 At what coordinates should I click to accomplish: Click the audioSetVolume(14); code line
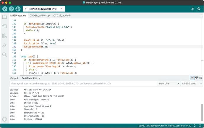[36, 47]
